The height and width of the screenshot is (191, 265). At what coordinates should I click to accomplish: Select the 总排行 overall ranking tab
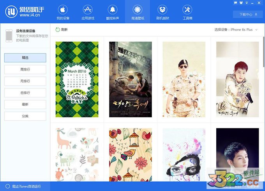pos(25,93)
